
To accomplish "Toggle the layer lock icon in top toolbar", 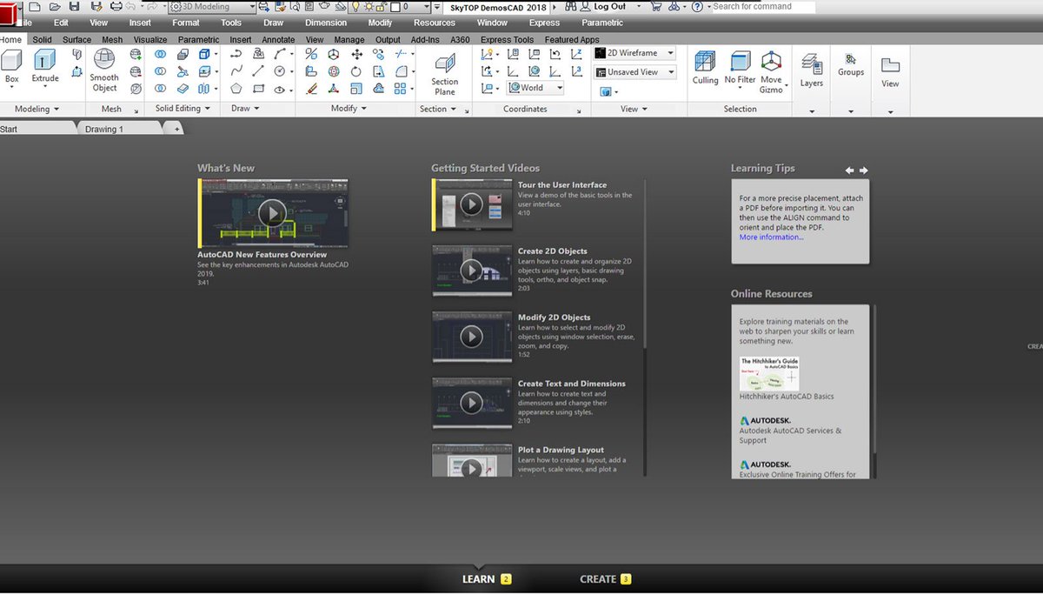I will (383, 6).
